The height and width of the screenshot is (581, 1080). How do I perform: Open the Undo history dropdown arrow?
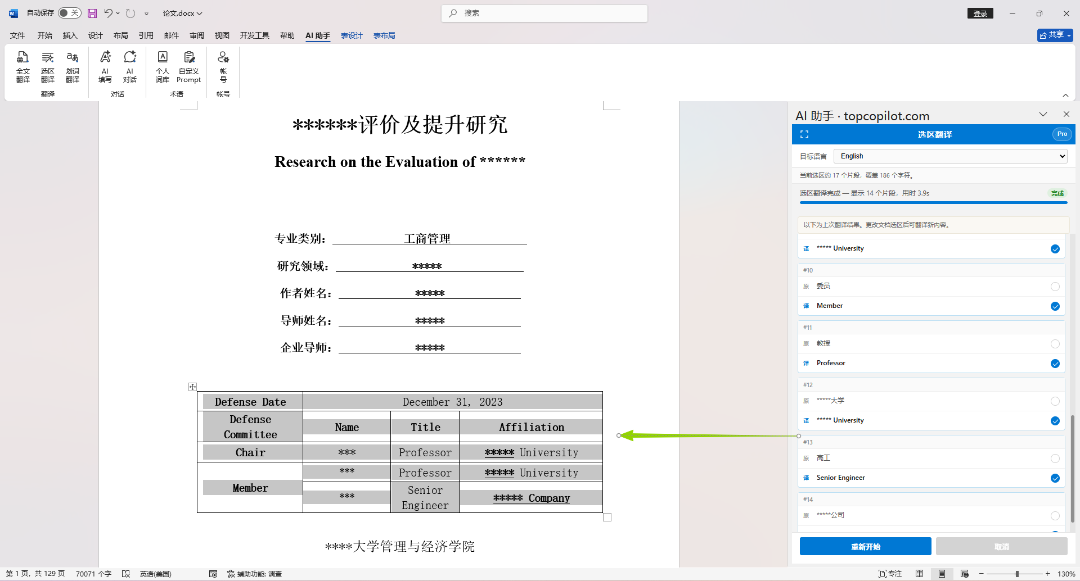click(118, 13)
